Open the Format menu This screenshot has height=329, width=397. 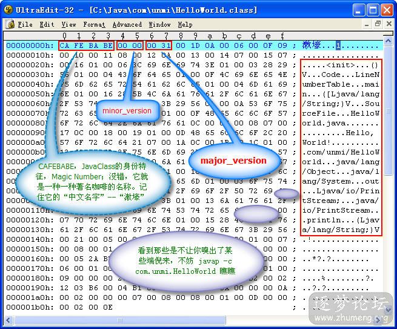pos(94,25)
